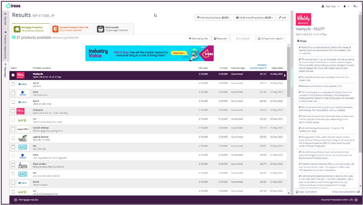Click the product list vertical scrollbar
This screenshot has height=205, width=363.
point(288,72)
